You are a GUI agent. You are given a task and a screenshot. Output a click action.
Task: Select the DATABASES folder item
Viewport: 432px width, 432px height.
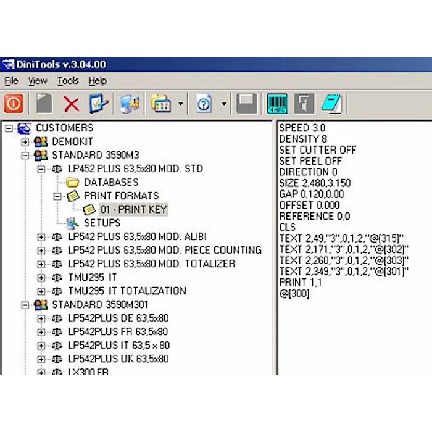[110, 183]
